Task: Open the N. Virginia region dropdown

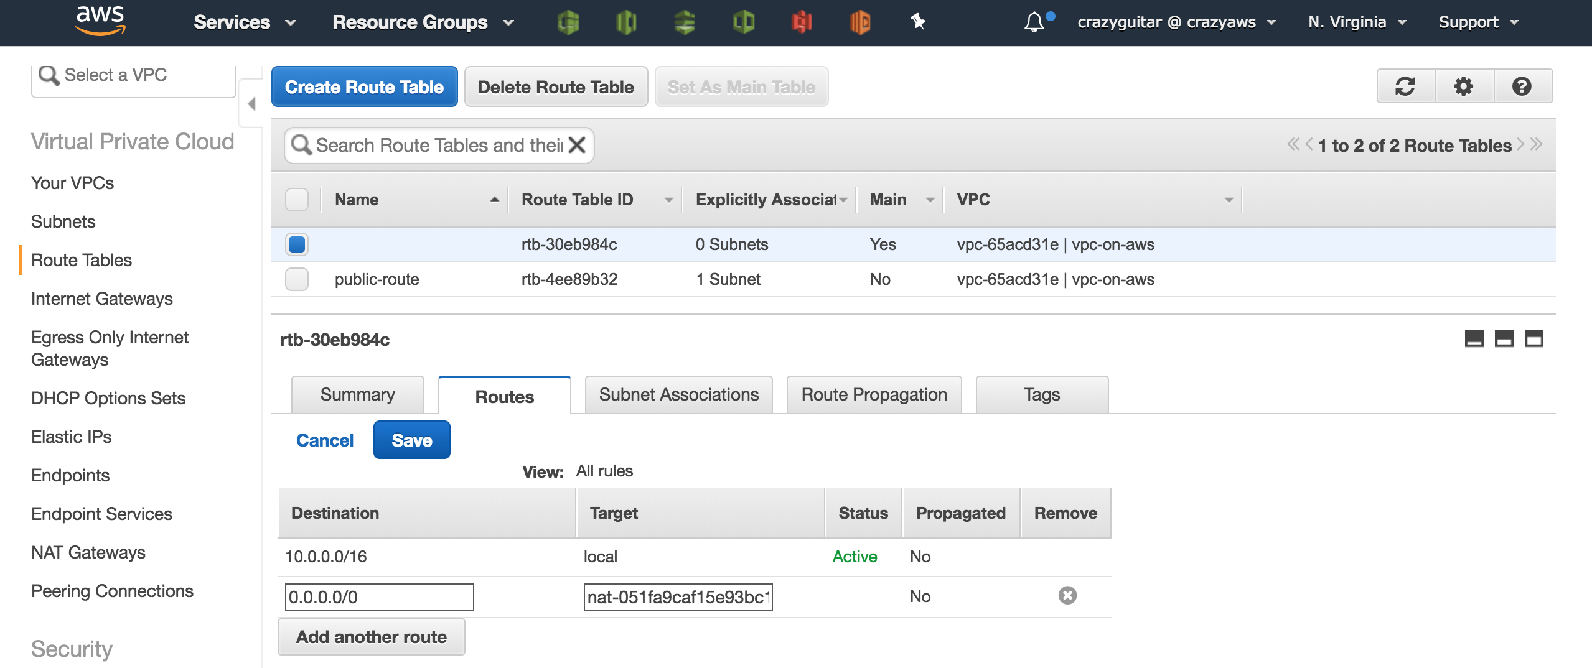Action: [1357, 22]
